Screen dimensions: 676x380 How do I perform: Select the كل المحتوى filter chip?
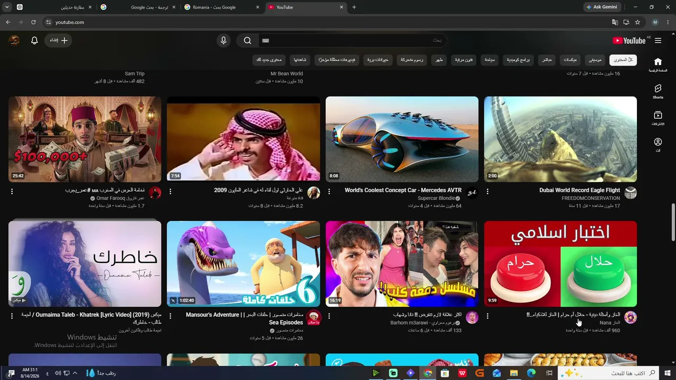623,60
